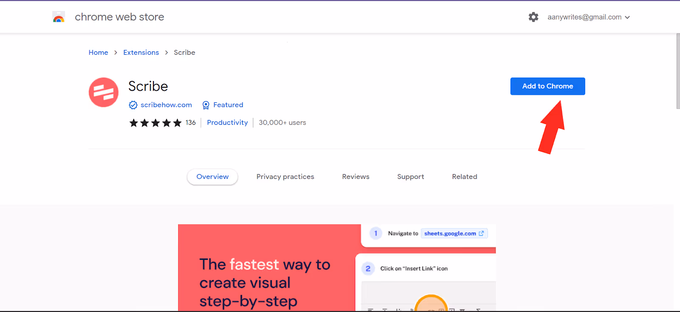The image size is (680, 312).
Task: Open the Related tab
Action: point(465,177)
